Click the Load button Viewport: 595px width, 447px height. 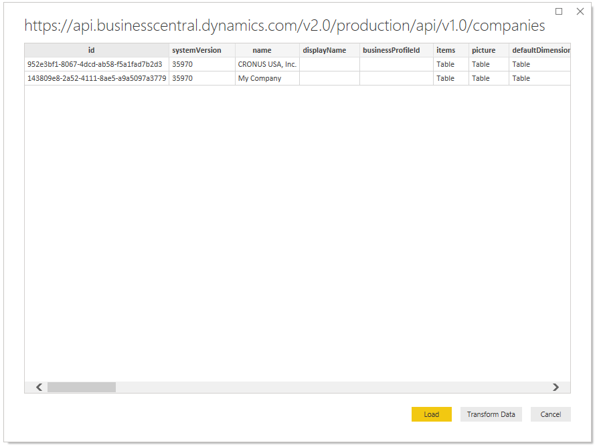pyautogui.click(x=431, y=414)
